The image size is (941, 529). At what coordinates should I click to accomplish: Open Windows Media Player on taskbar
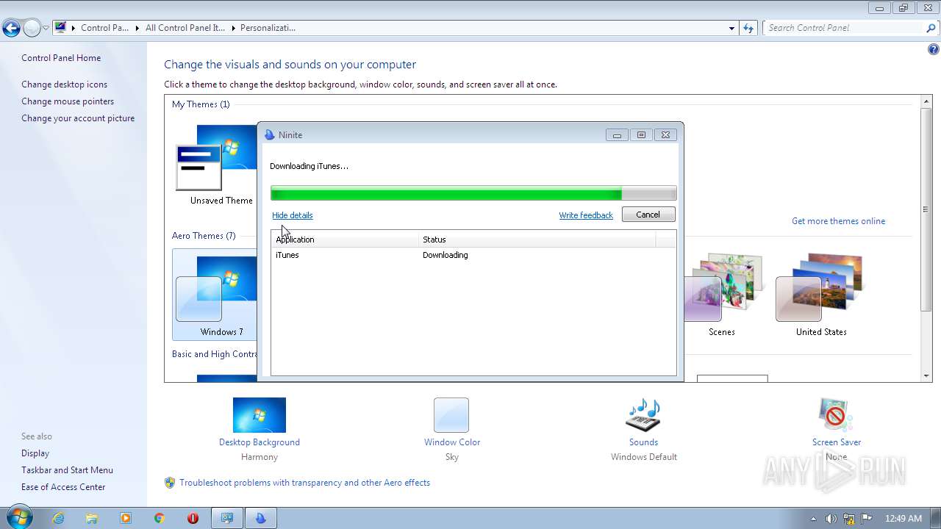pos(126,518)
